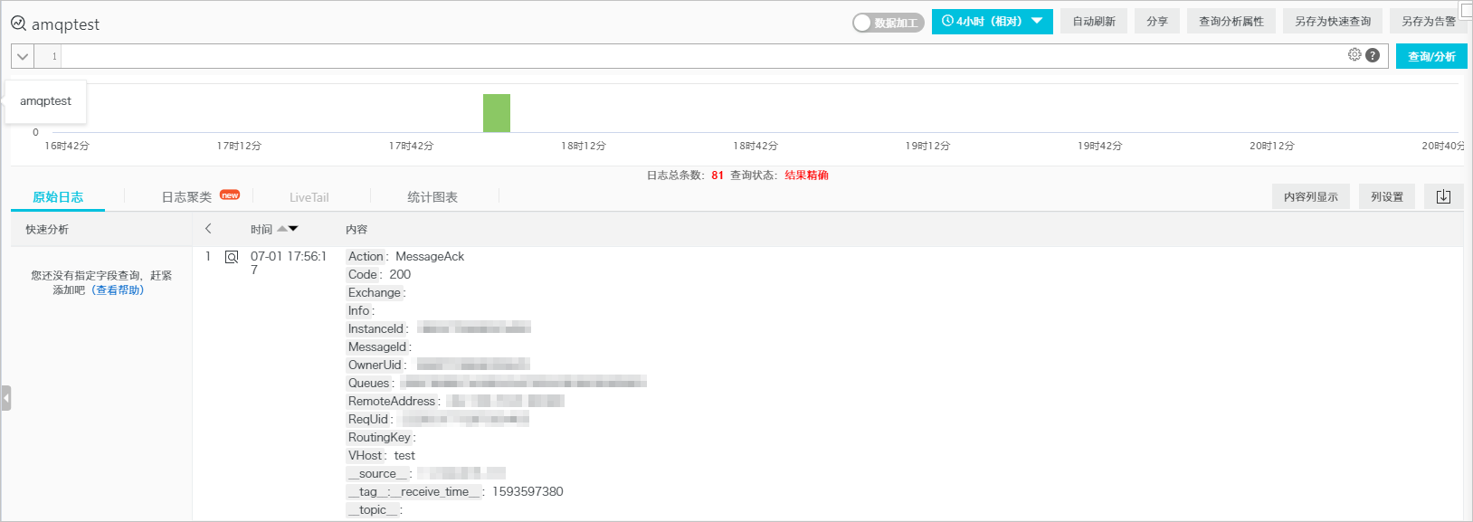Click the Exchange field name
Screen dimensions: 1473x522
pos(375,292)
